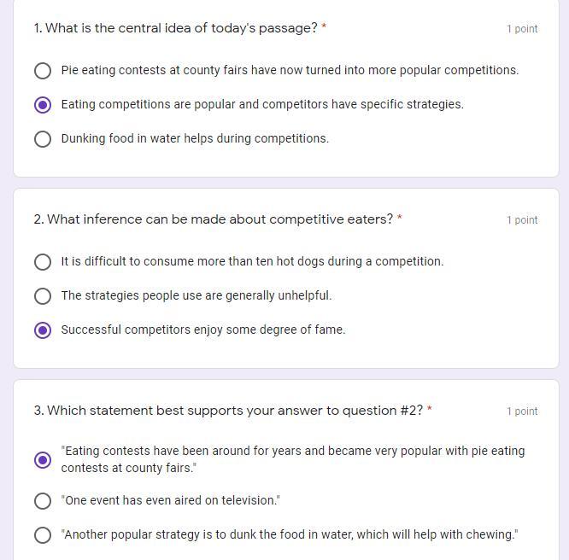Click the '1 point' label of question 1

click(522, 29)
